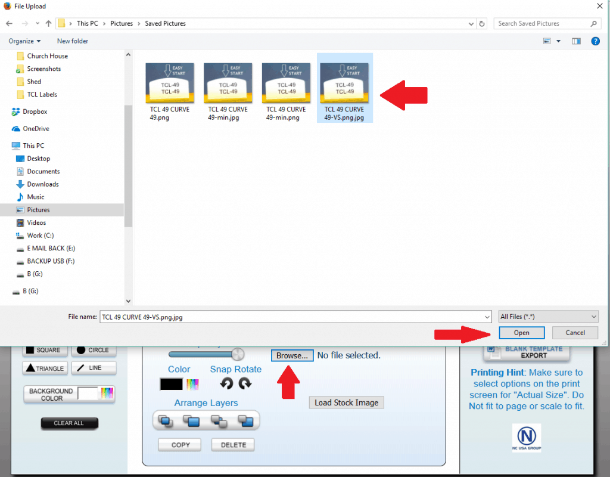Click the rotate clockwise Snap Rotate icon
Image resolution: width=610 pixels, height=477 pixels.
pos(245,384)
